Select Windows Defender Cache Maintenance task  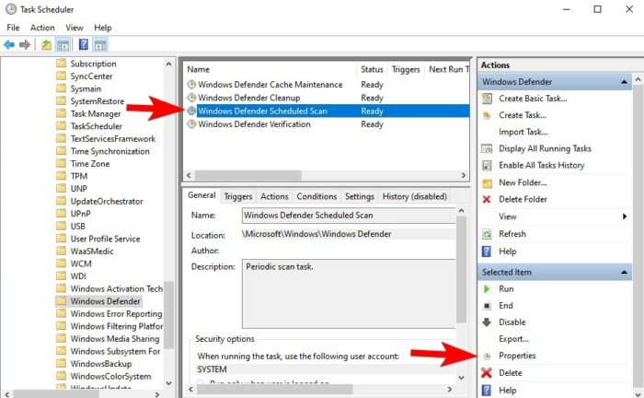coord(270,85)
